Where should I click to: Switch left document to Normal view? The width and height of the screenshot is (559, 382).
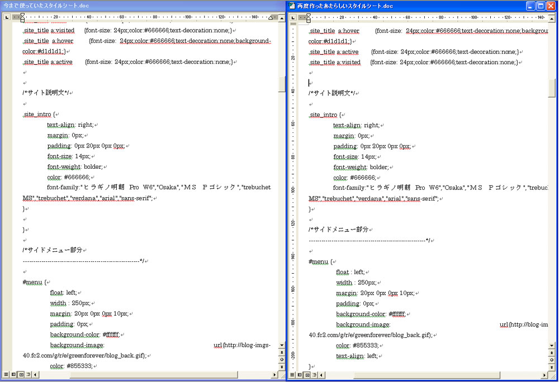(6, 374)
